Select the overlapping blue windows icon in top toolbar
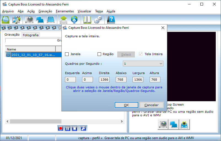The image size is (221, 141). coord(40,20)
